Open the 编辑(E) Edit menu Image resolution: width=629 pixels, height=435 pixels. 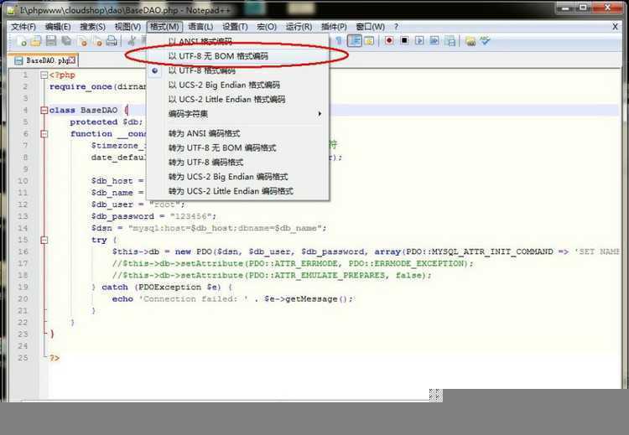click(x=58, y=27)
